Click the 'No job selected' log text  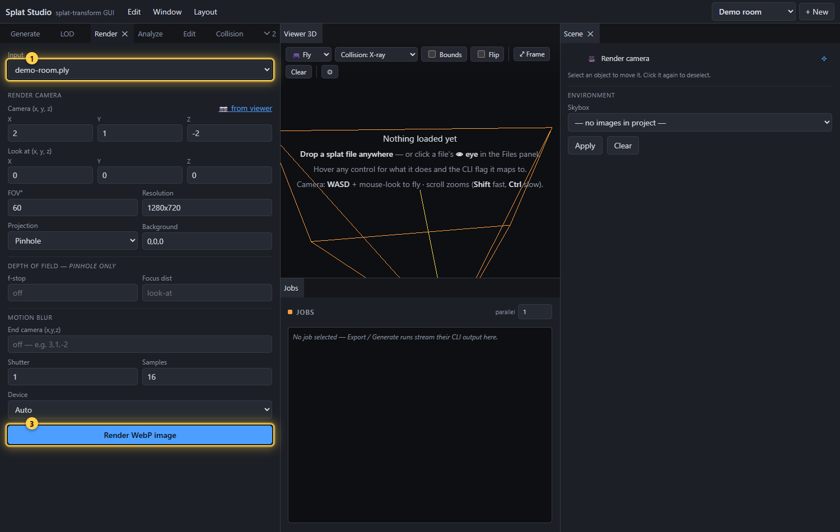[x=395, y=337]
